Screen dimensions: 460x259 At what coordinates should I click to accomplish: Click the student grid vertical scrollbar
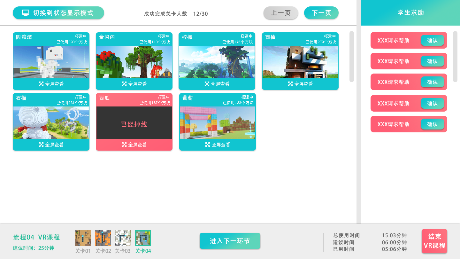352,57
